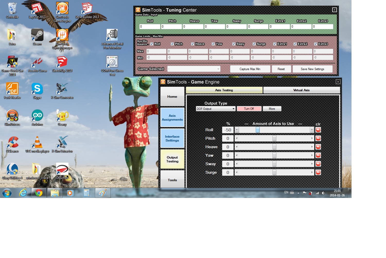Toggle the Surge Max/Min balance checkbox

pos(254,44)
